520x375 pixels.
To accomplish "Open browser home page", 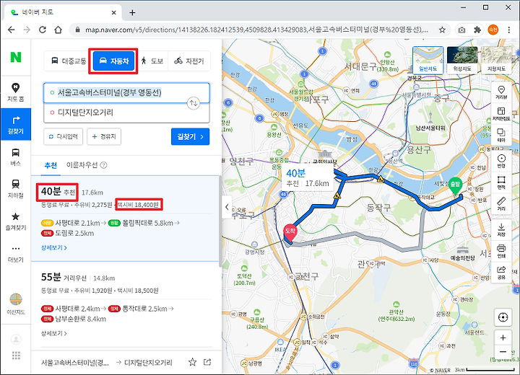I will tap(58, 30).
